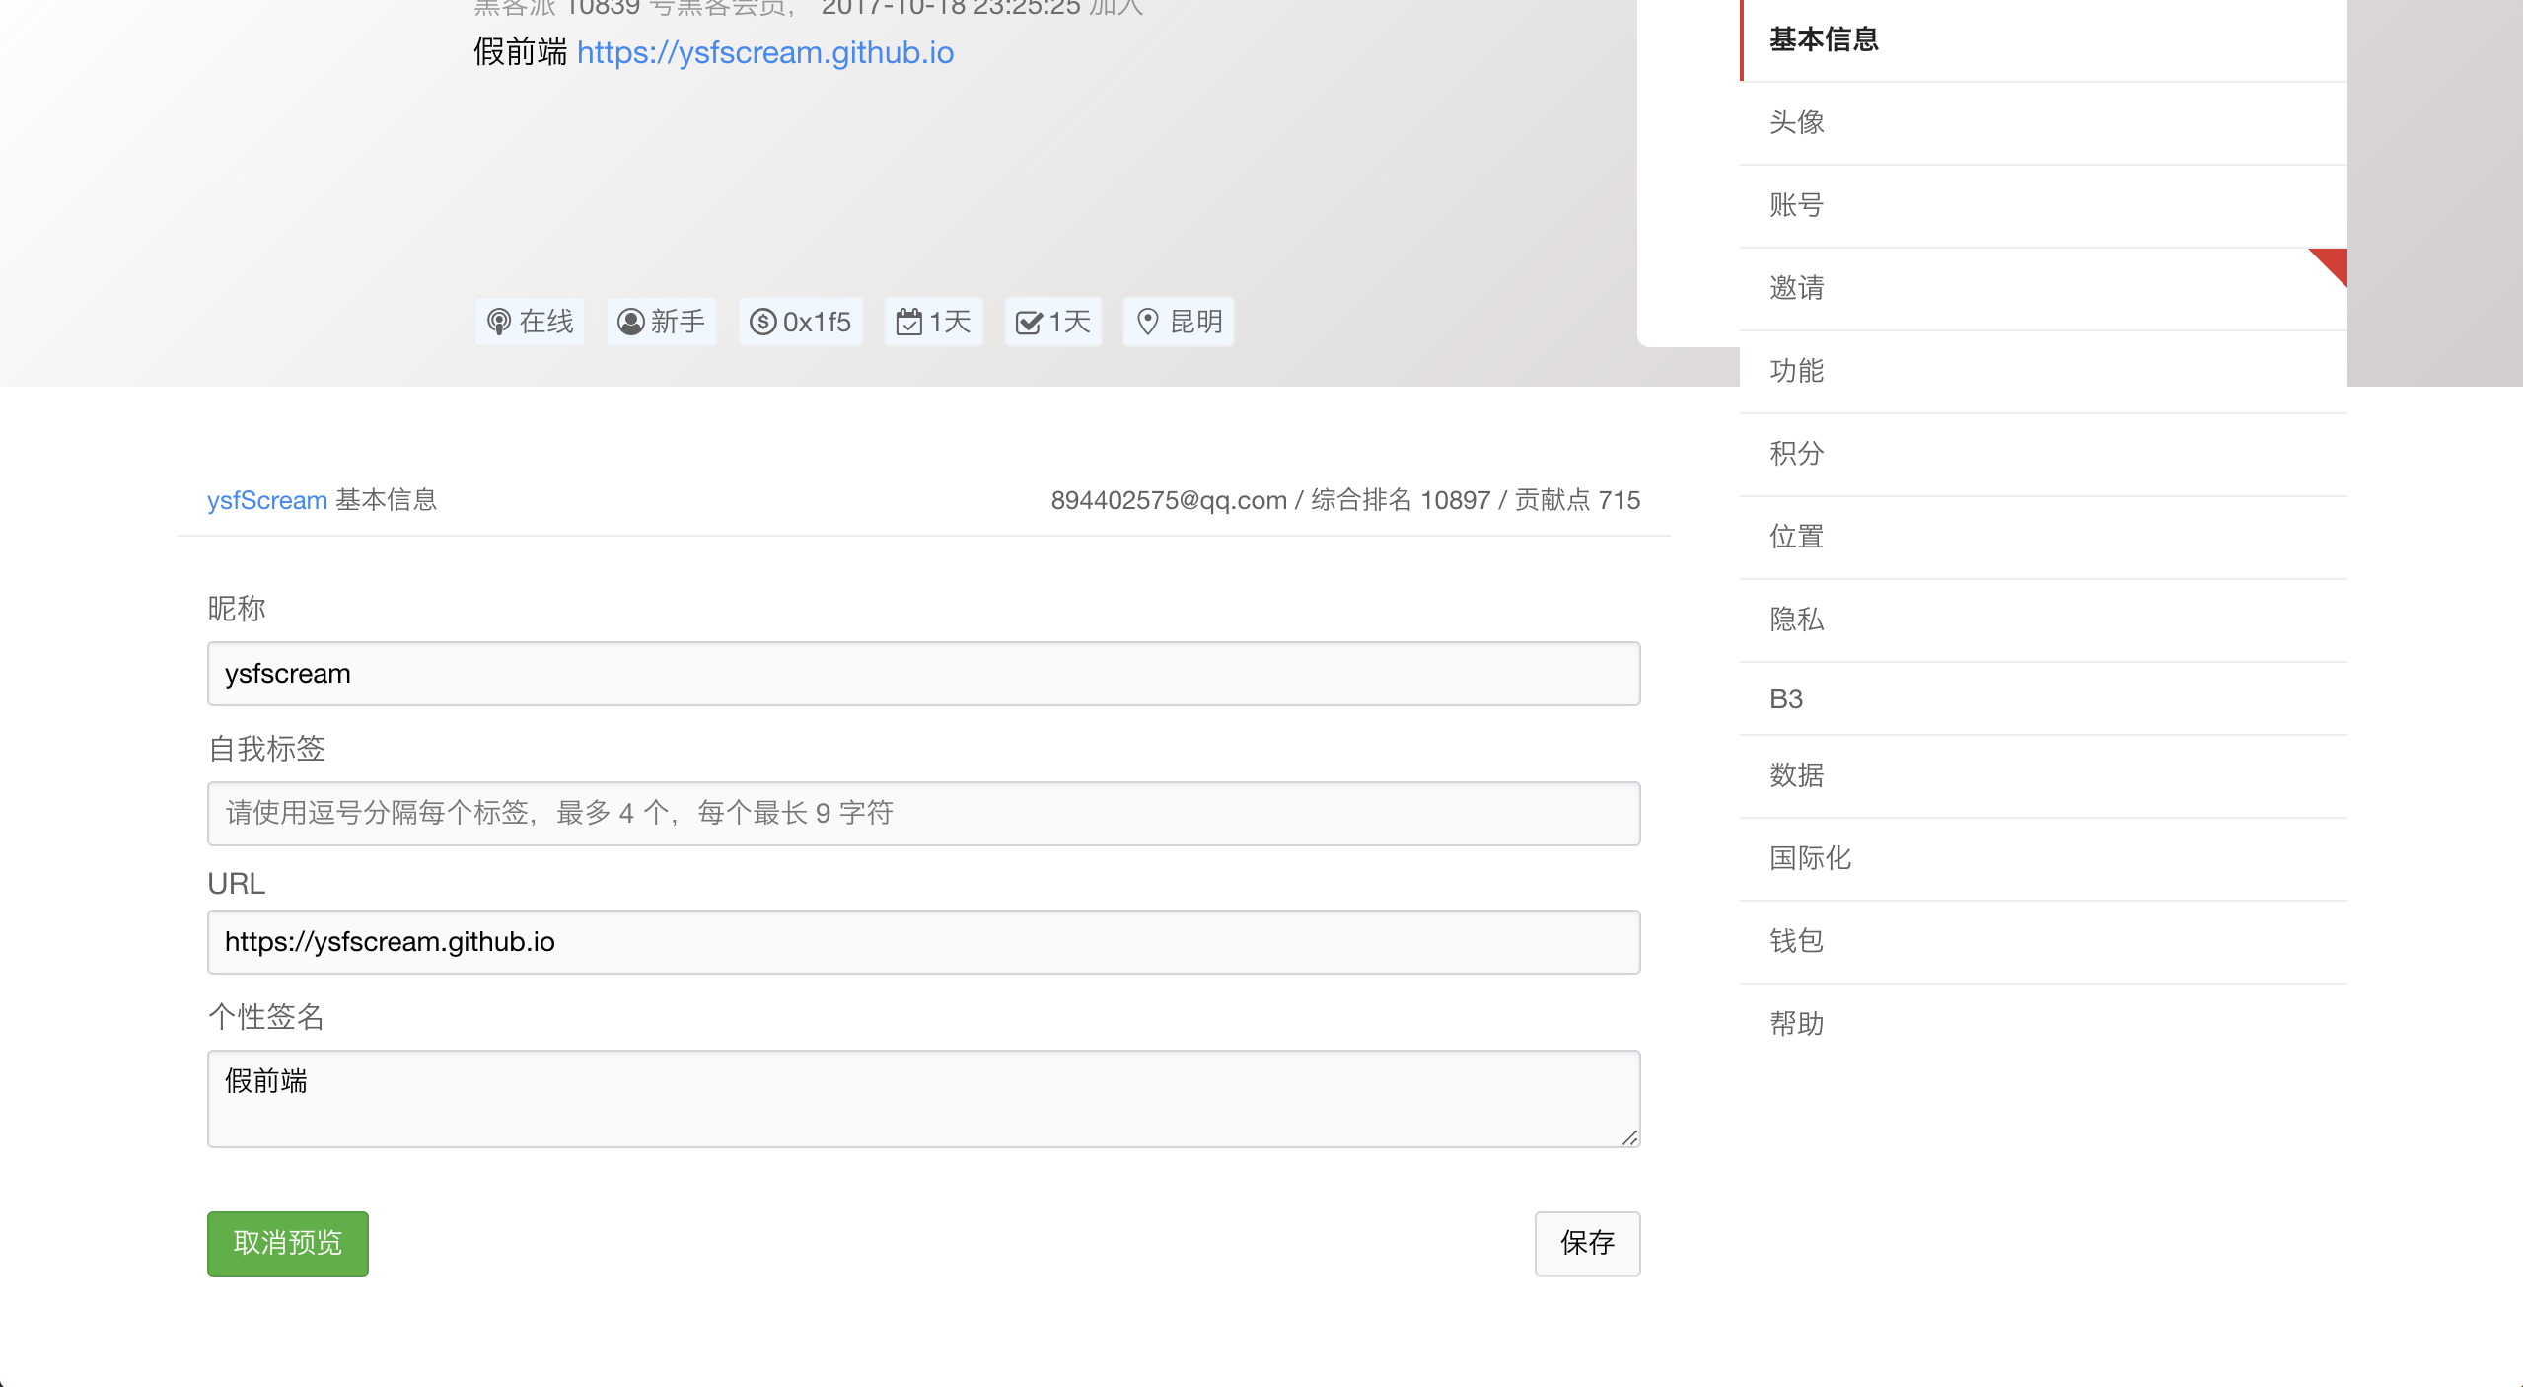Click the red corner flag on 邀请
Screen dimensions: 2523x1387
pos(2334,262)
